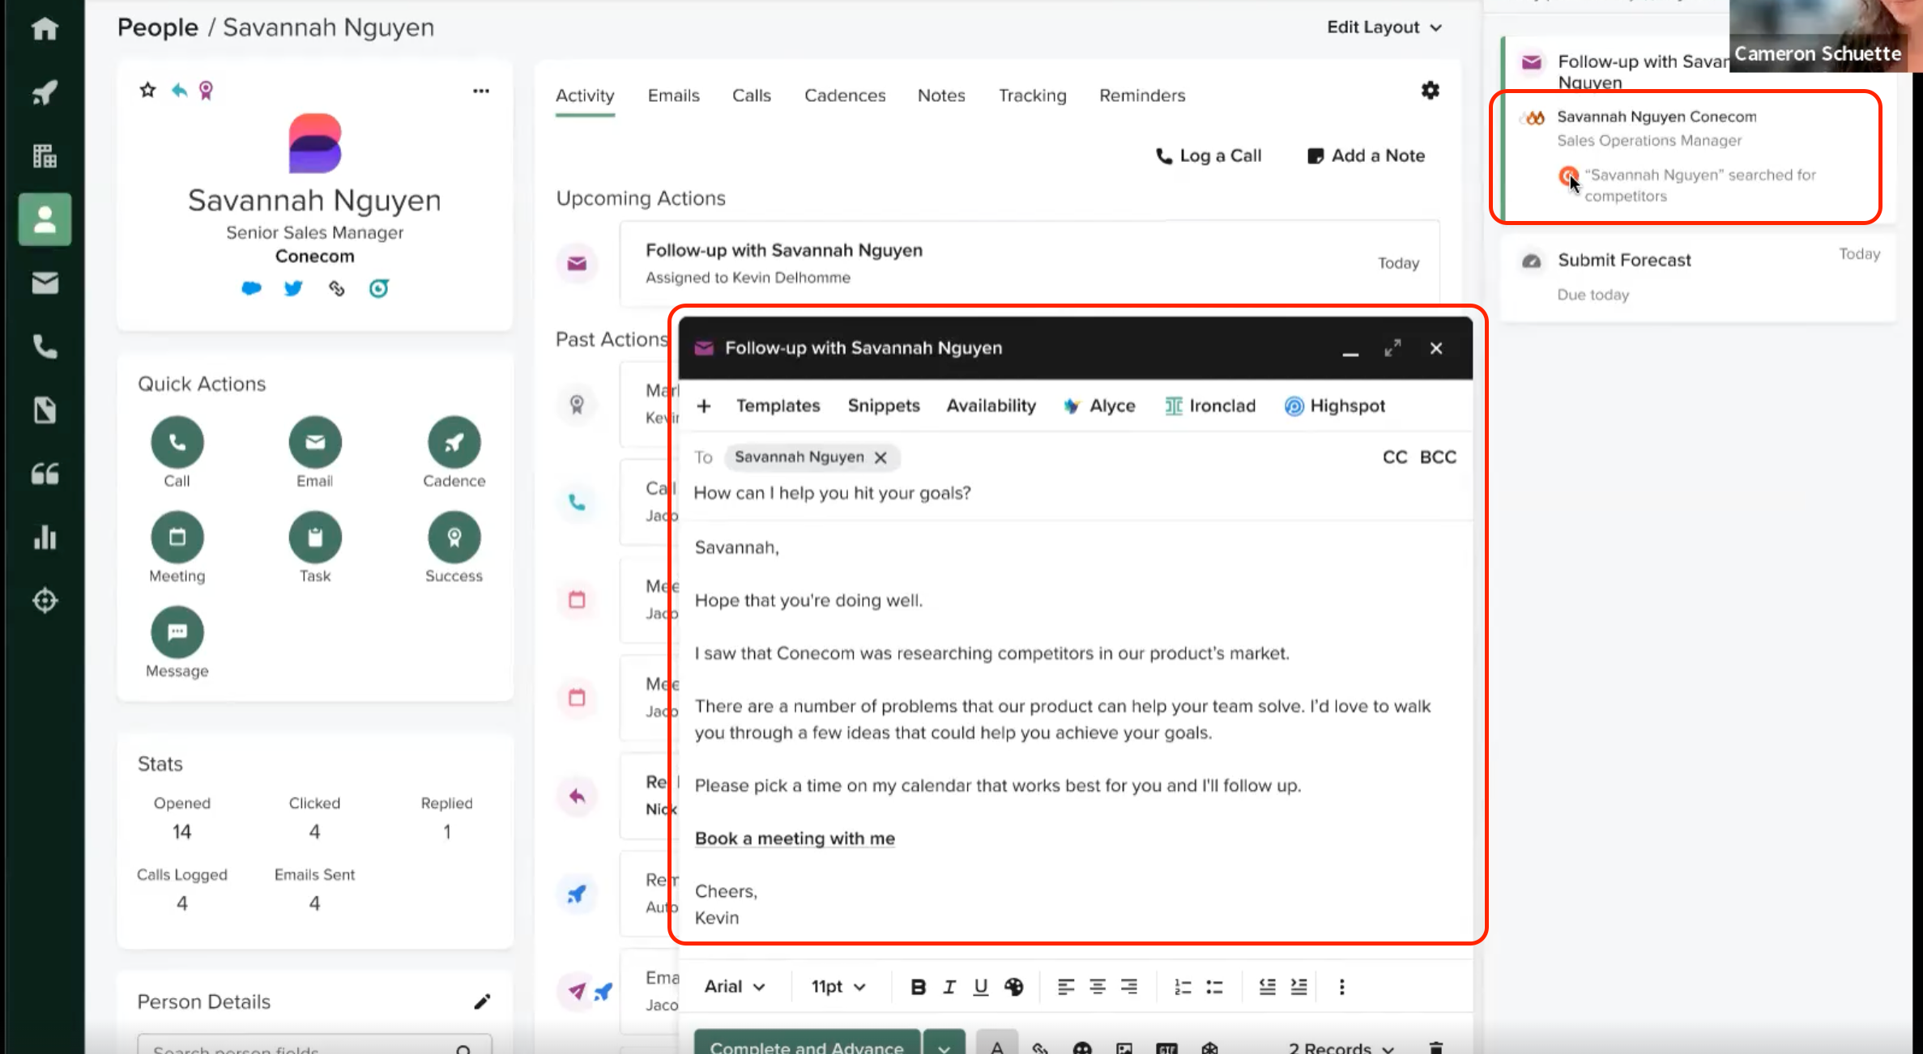The image size is (1923, 1054).
Task: Toggle underline formatting in the editor toolbar
Action: pos(980,987)
